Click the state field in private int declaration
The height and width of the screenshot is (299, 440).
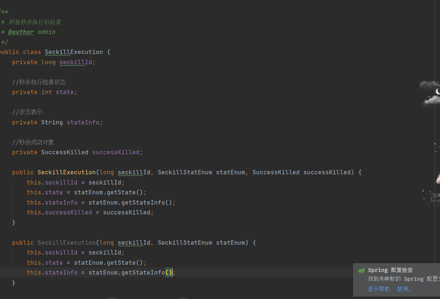click(x=65, y=92)
